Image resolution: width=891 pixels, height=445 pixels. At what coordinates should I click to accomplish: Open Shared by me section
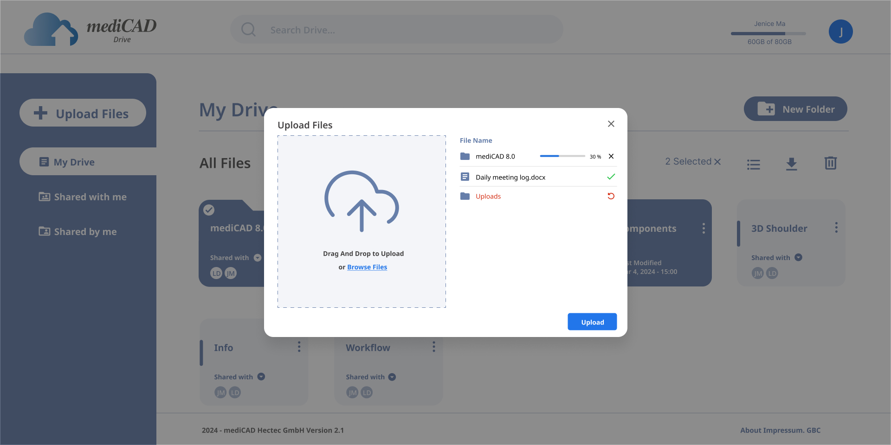[77, 231]
